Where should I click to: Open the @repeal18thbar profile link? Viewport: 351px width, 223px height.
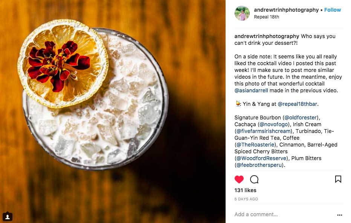pyautogui.click(x=297, y=104)
